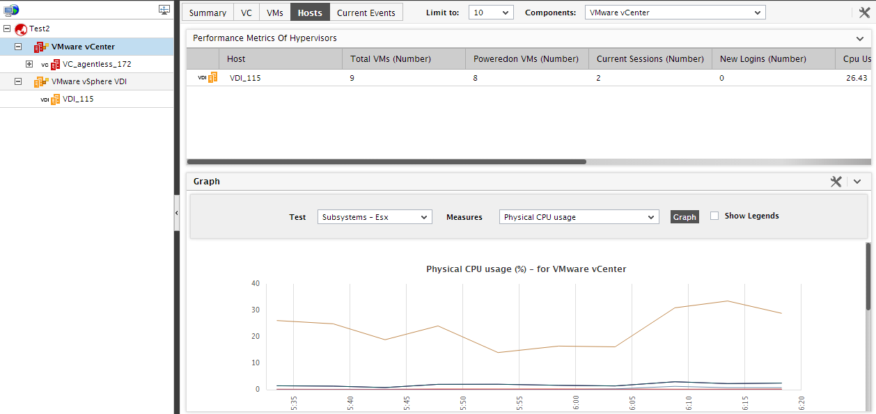The image size is (876, 414).
Task: Click the Graph button
Action: pos(685,217)
